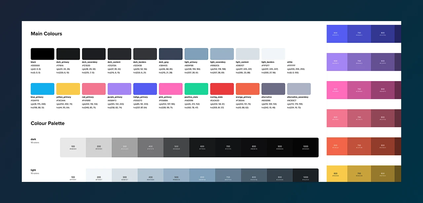423x203 pixels.
Task: Select the light_borders swatch
Action: click(273, 54)
